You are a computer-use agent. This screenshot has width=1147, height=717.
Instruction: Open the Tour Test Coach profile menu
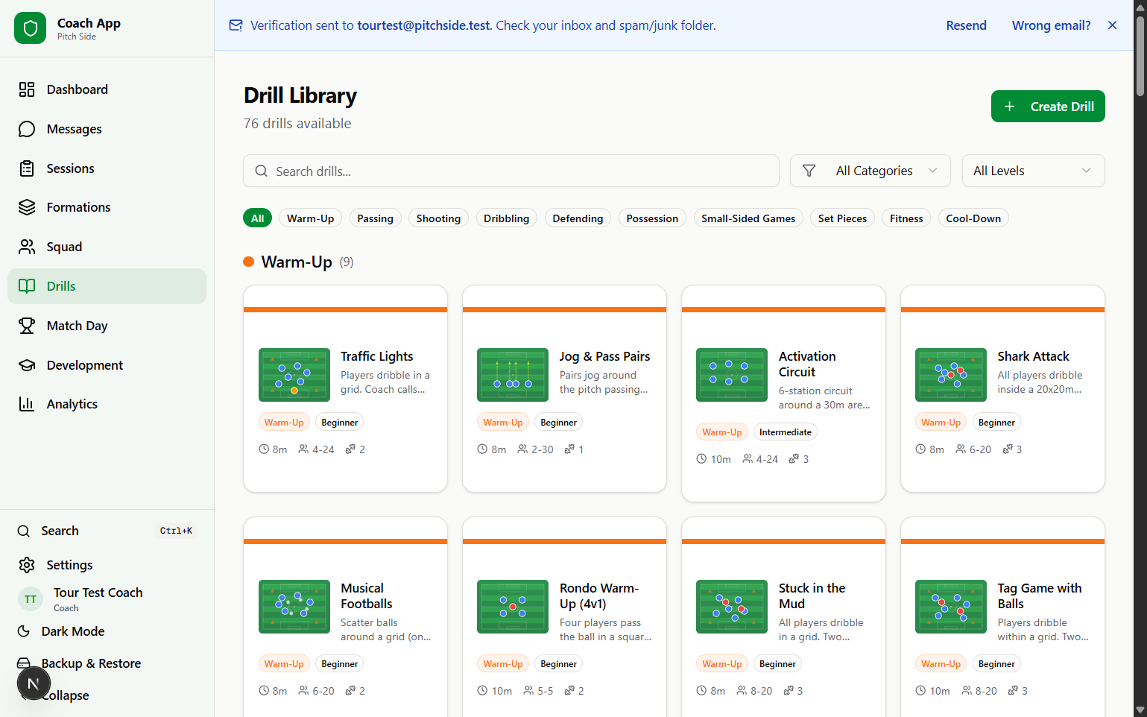click(97, 598)
